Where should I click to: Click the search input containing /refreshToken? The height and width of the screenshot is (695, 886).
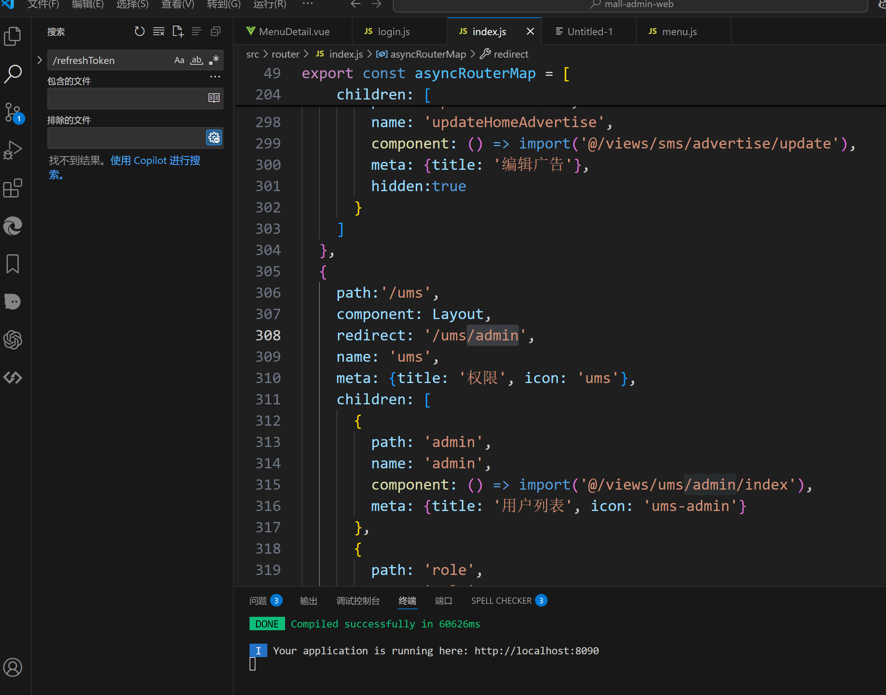coord(110,60)
